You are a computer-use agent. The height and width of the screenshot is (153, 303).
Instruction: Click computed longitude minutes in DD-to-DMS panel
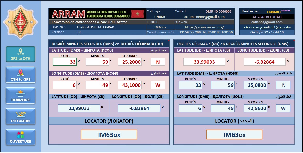(223, 108)
